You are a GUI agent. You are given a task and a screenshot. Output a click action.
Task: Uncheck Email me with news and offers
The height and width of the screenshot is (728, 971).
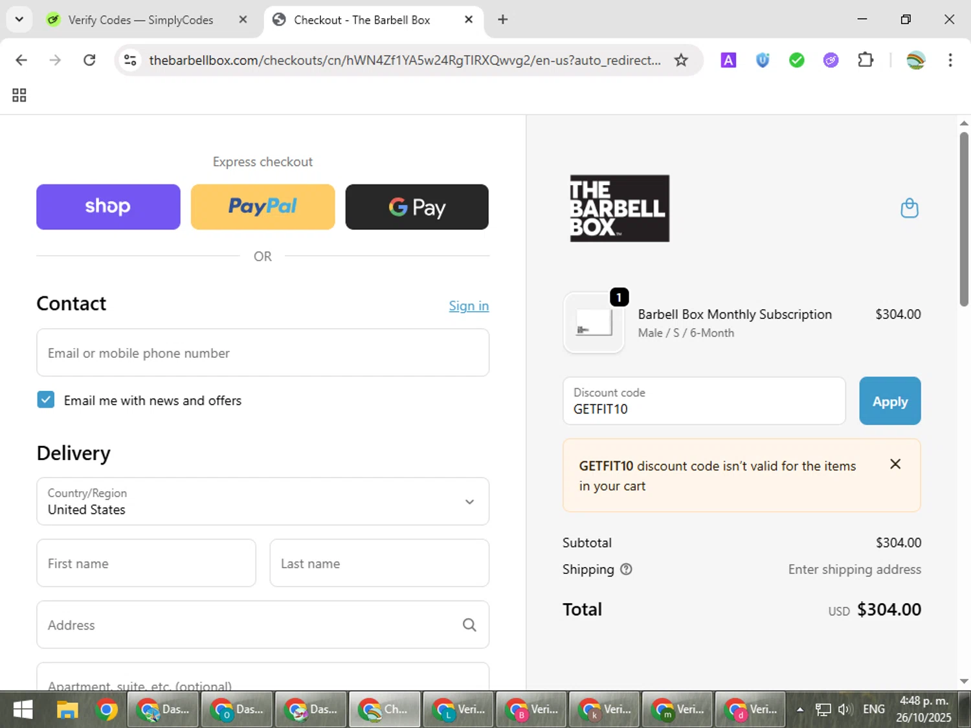pos(46,400)
